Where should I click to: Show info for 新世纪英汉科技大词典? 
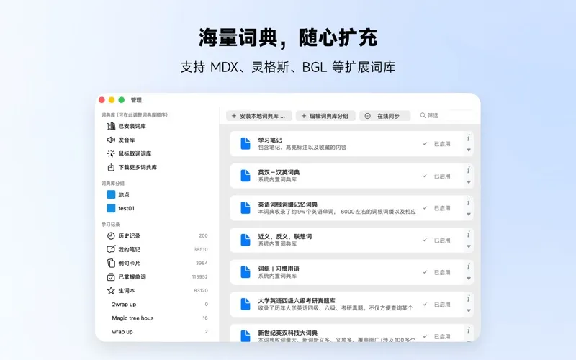469,330
